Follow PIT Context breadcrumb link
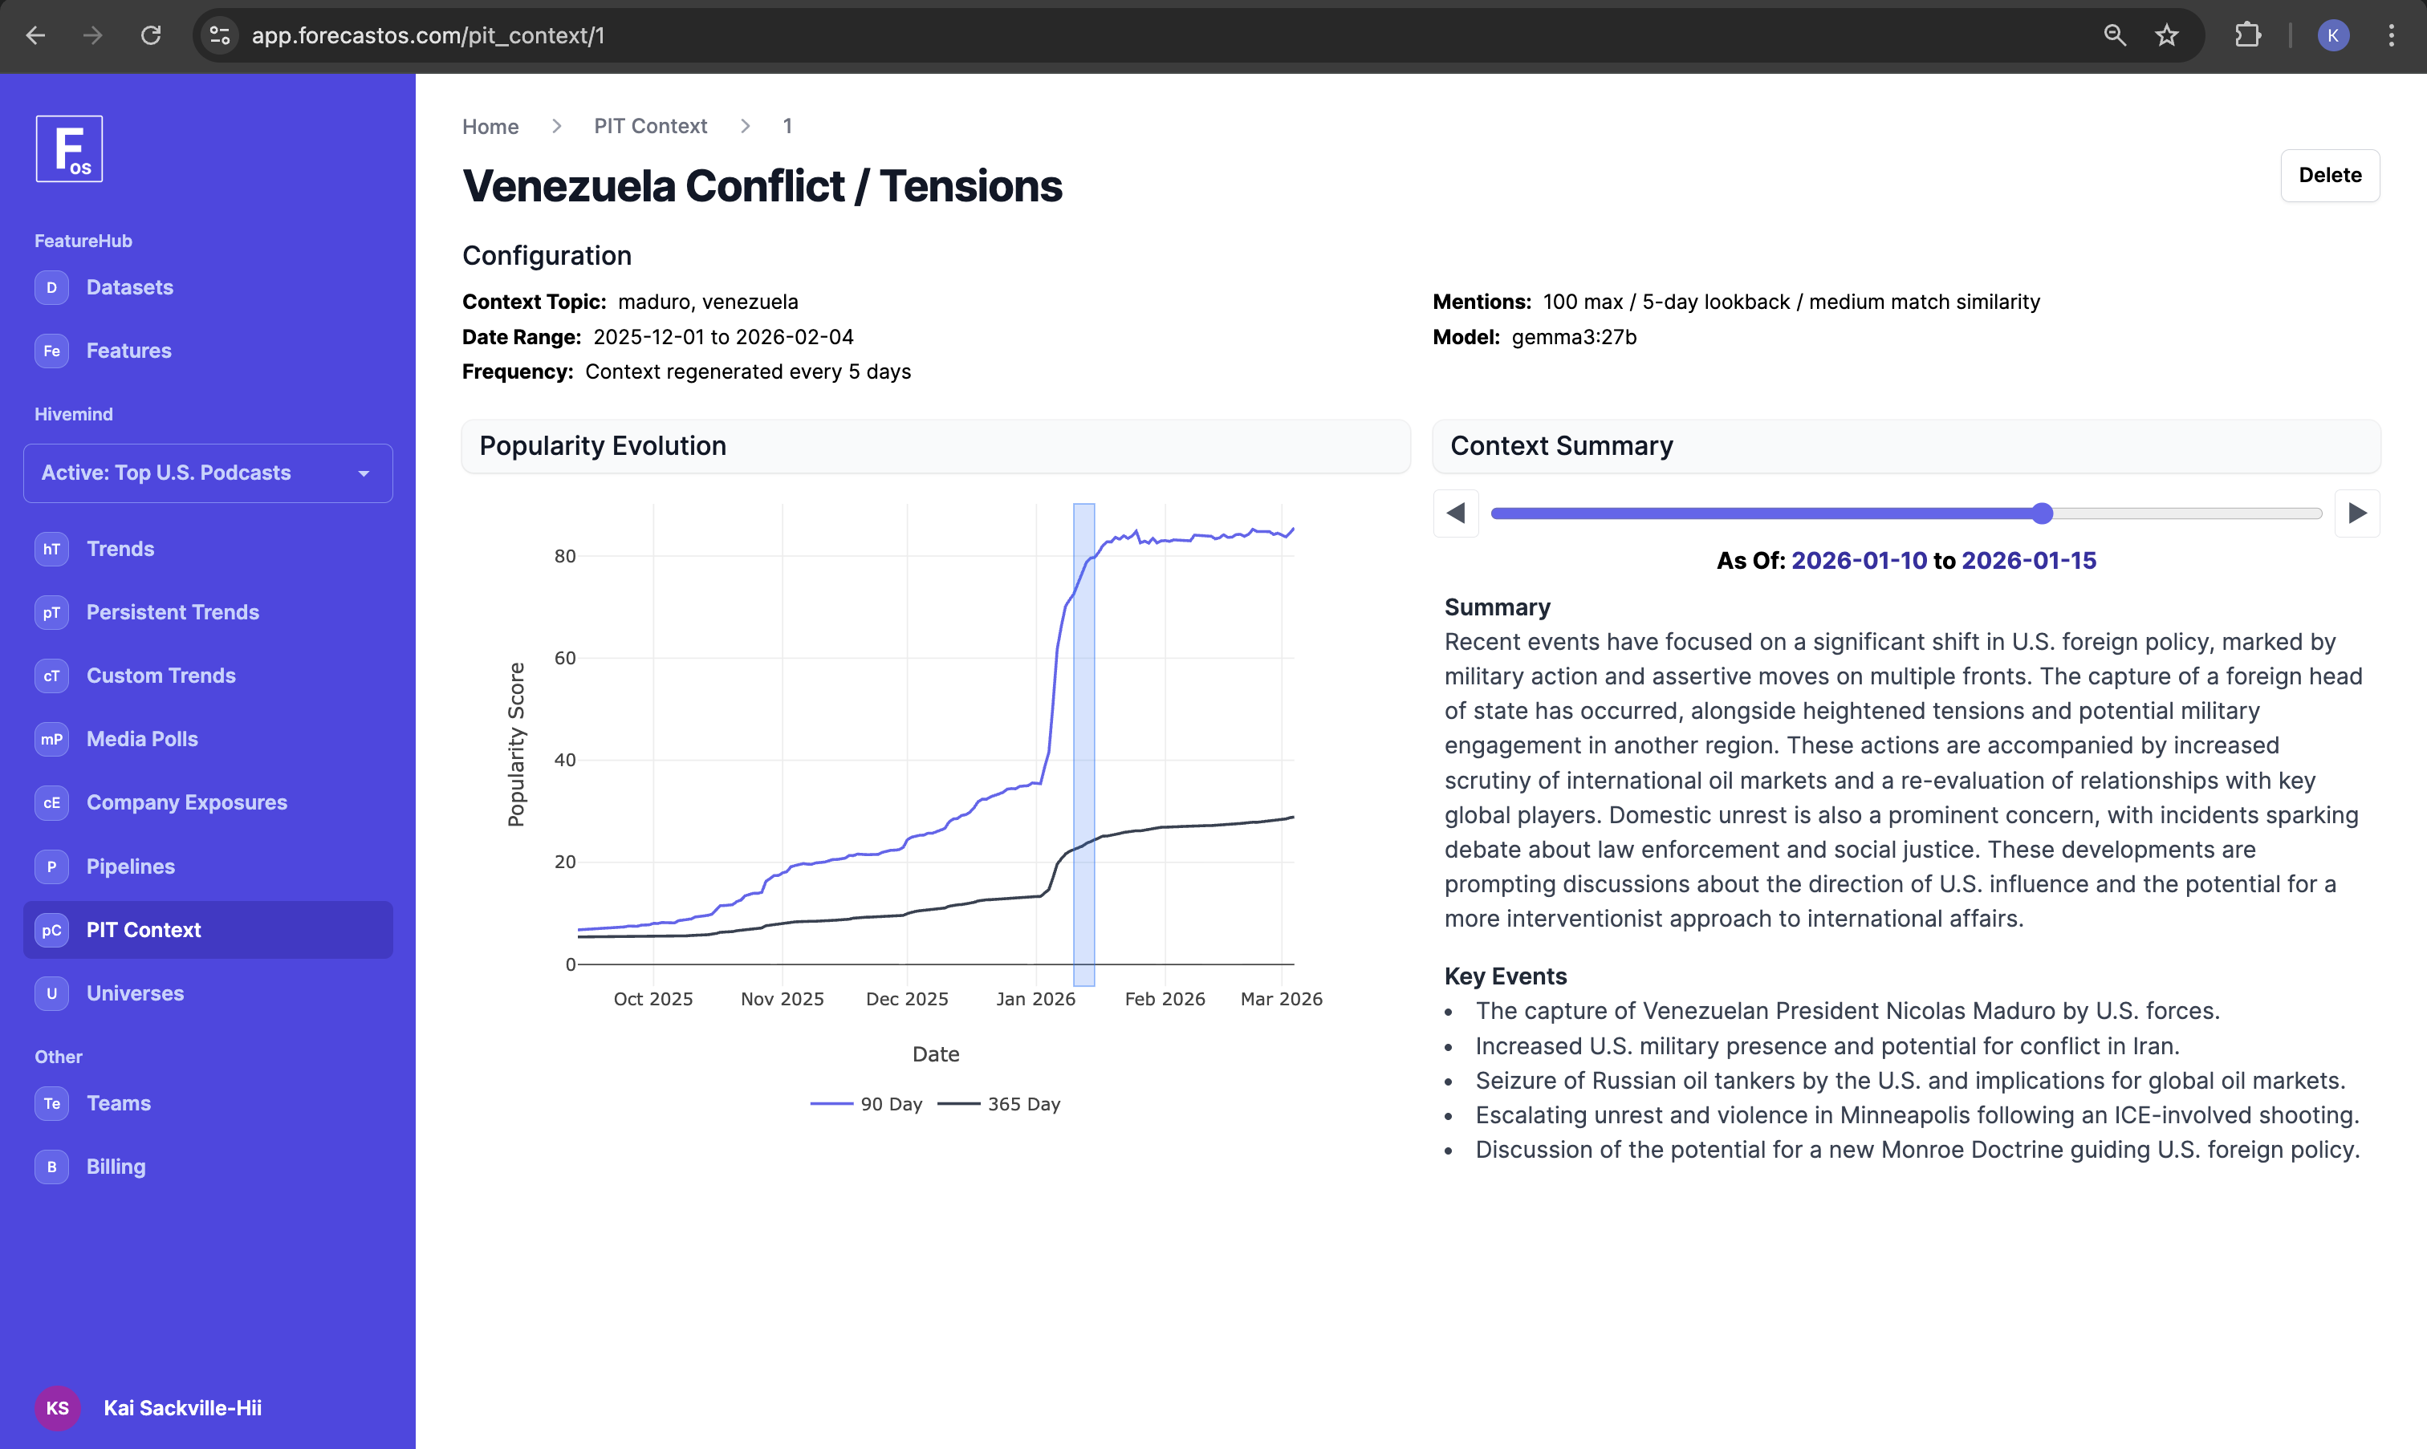The width and height of the screenshot is (2427, 1449). click(650, 127)
